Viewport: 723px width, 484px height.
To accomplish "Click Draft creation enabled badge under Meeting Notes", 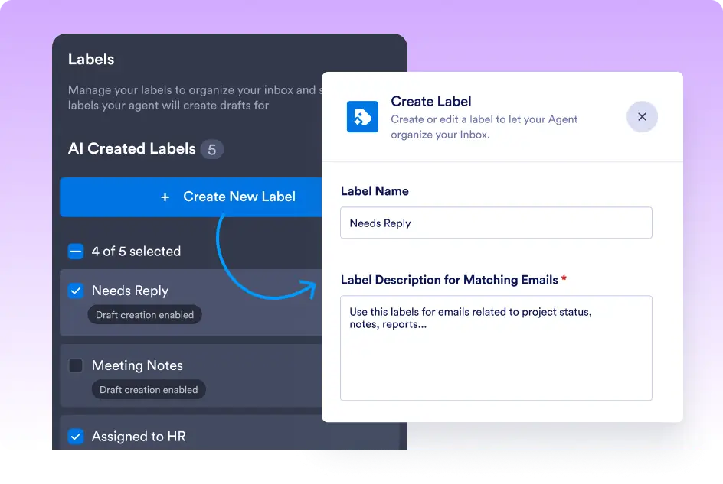I will (x=149, y=390).
